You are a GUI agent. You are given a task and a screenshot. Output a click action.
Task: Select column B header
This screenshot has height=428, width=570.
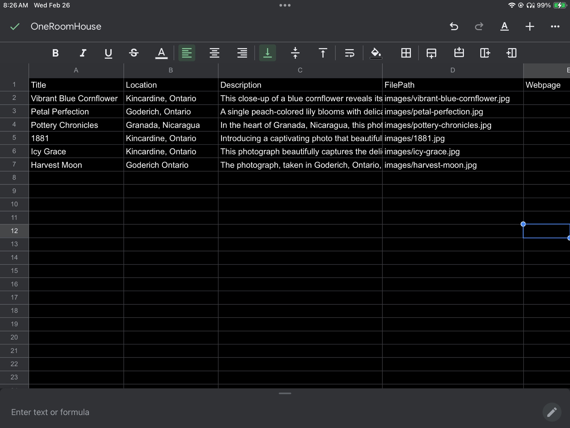(x=171, y=70)
